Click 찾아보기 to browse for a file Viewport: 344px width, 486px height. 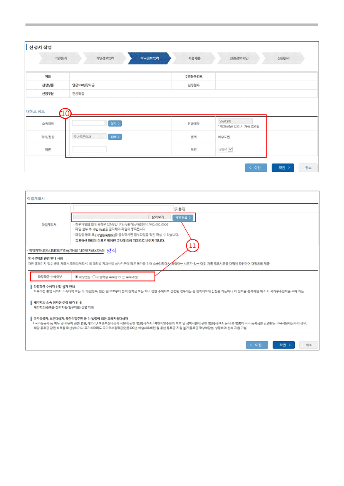point(159,217)
